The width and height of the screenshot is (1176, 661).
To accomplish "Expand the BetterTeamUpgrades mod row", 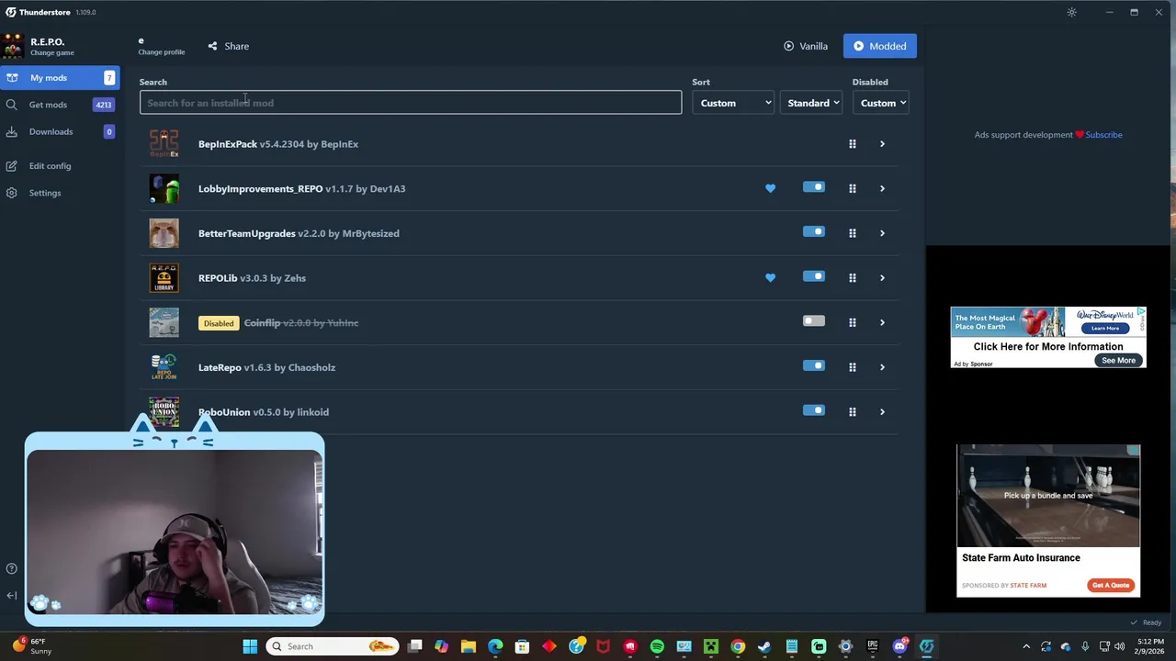I will pos(882,233).
